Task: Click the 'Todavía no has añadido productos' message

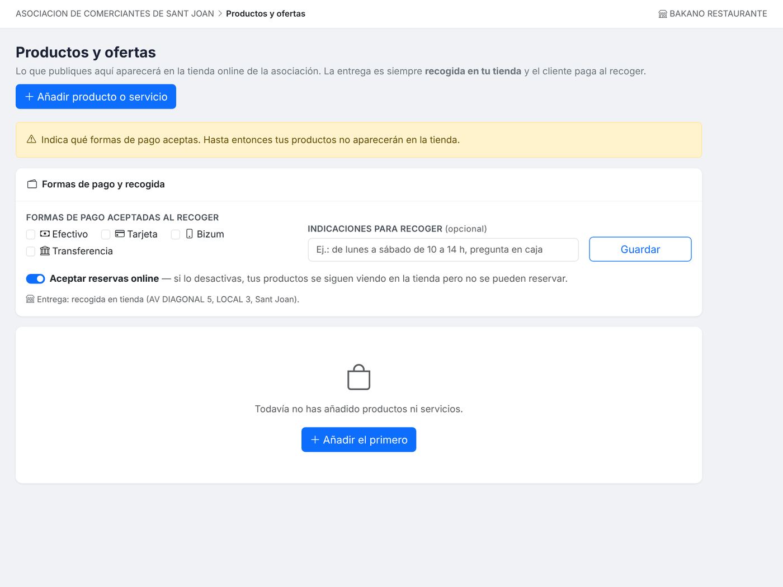Action: [x=359, y=409]
